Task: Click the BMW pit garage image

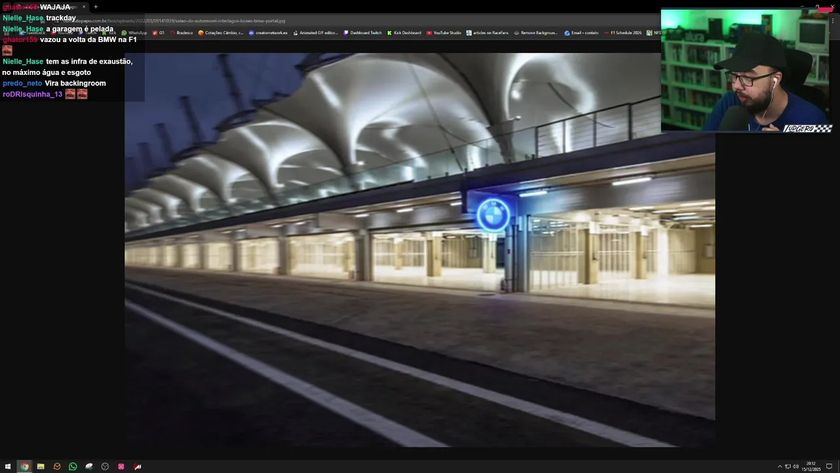Action: [x=420, y=250]
